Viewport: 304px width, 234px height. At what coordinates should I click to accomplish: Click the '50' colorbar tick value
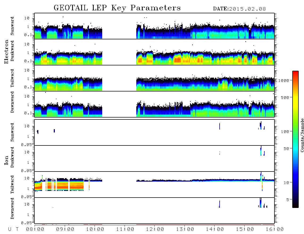point(286,149)
